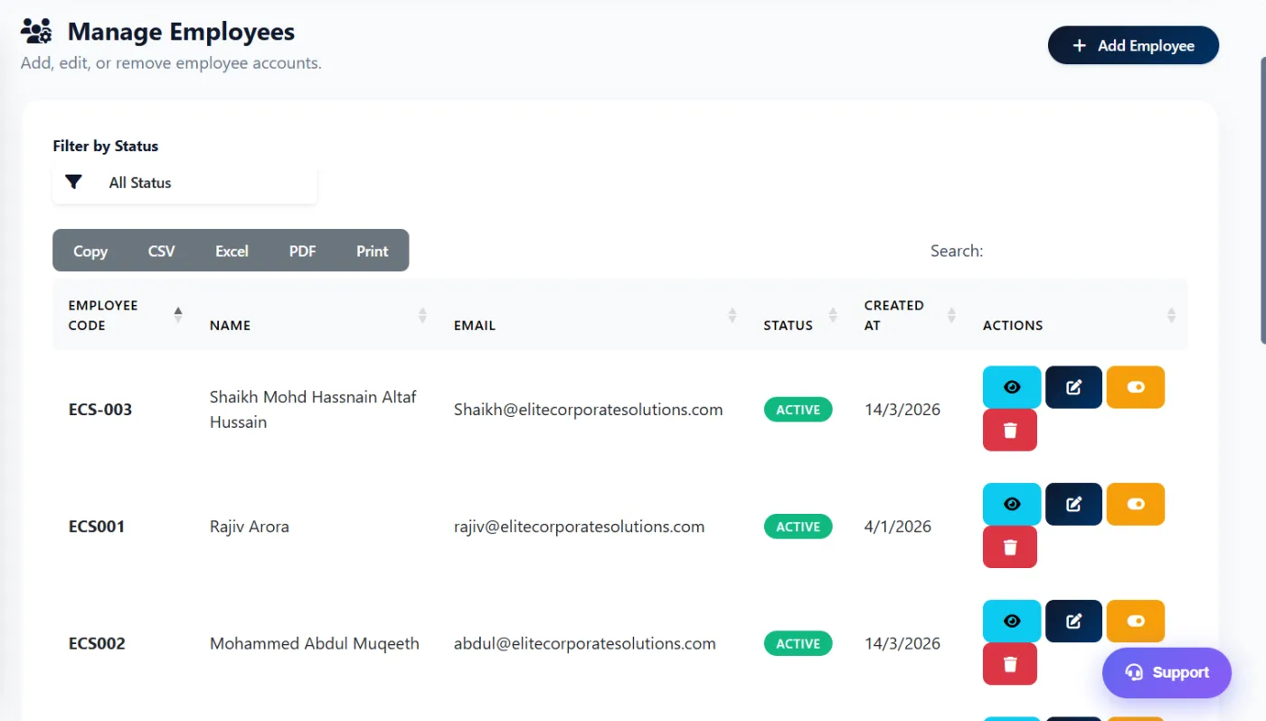Copy the table data
This screenshot has width=1266, height=721.
point(90,251)
